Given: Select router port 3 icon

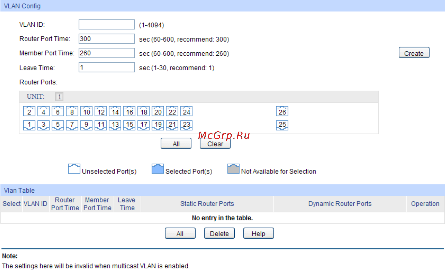Looking at the screenshot, I should click(43, 125).
